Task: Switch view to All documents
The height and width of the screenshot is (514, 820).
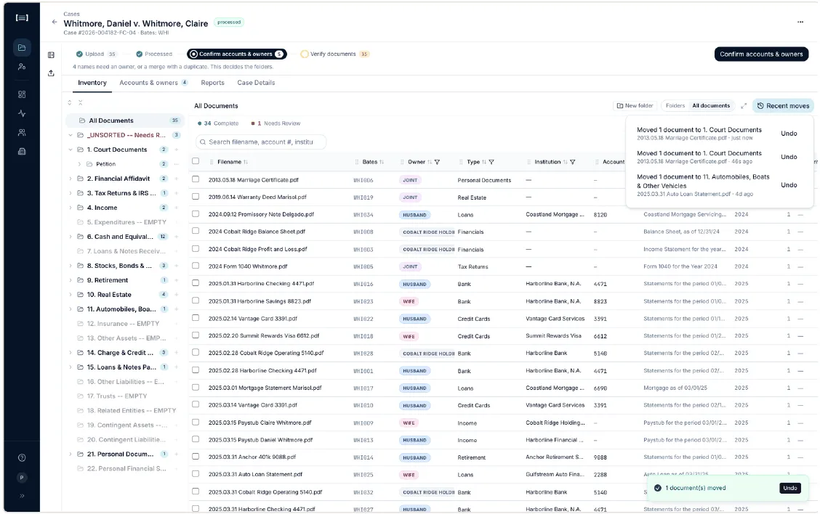Action: pyautogui.click(x=711, y=106)
